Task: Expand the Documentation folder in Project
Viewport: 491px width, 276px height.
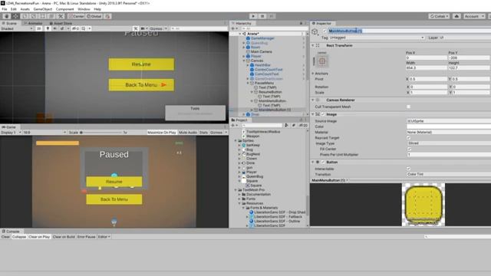Action: coord(240,194)
